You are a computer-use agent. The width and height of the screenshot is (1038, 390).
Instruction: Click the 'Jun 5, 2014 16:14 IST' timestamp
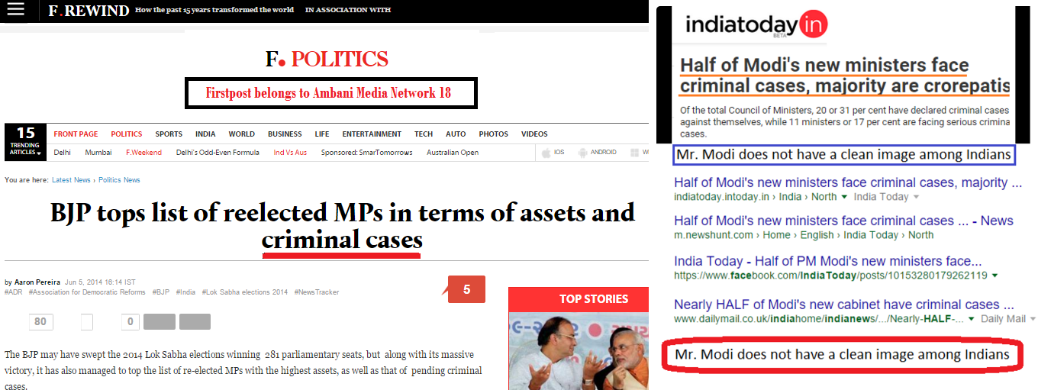pos(101,282)
